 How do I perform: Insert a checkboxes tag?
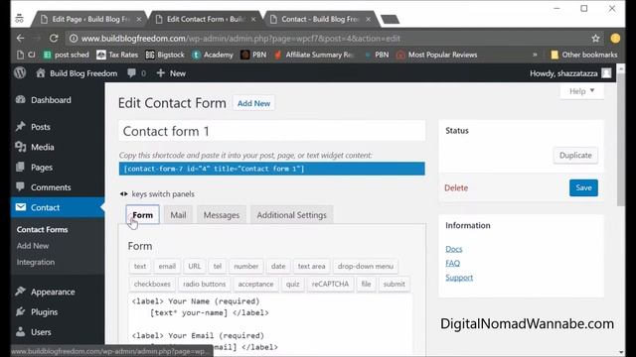(x=152, y=285)
